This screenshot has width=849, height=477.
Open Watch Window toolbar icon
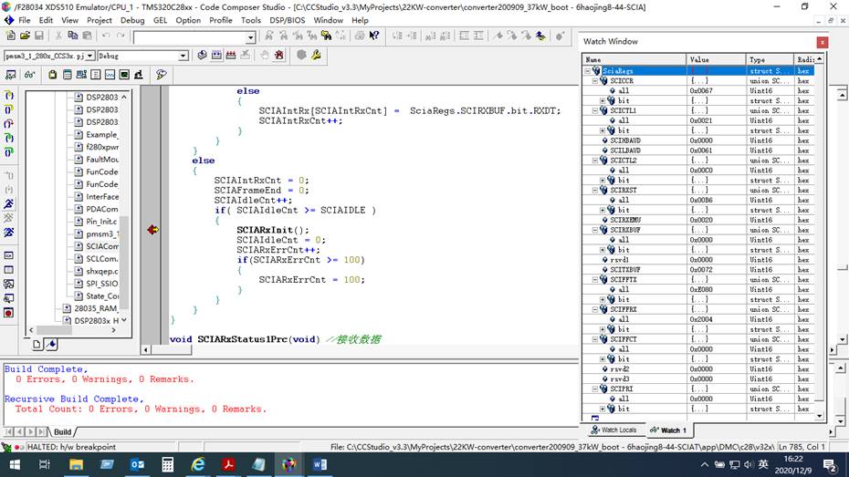point(11,75)
